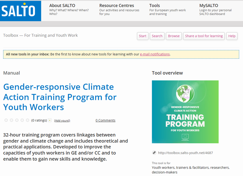The image size is (243, 176).
Task: Click Share a tool for learning
Action: (204, 36)
